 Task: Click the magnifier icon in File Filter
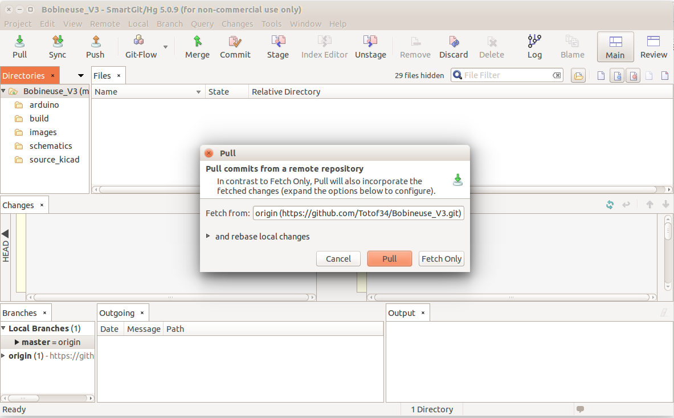(x=457, y=75)
